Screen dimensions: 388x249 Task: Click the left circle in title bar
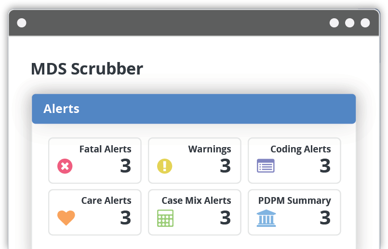click(x=22, y=23)
